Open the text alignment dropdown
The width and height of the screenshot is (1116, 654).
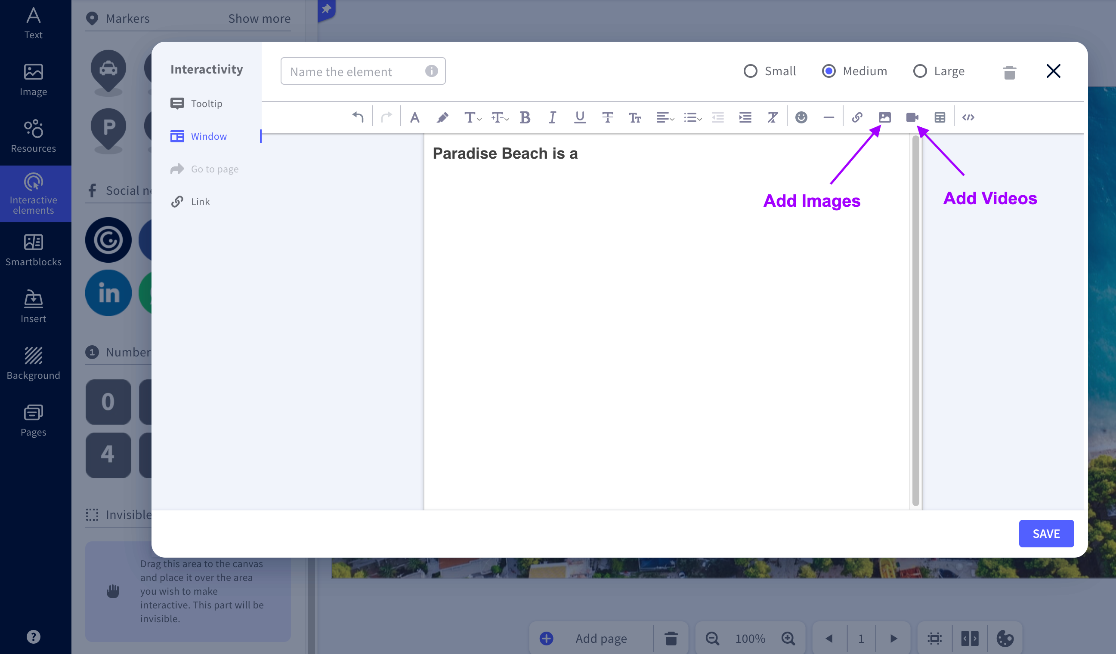click(665, 117)
